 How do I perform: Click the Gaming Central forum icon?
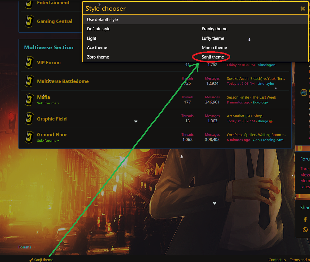coord(29,21)
